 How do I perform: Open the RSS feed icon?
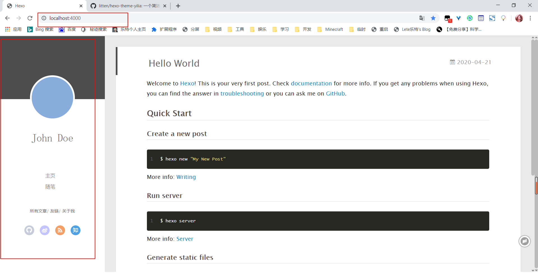pos(60,230)
